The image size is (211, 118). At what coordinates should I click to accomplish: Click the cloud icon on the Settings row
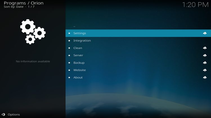tap(205, 33)
